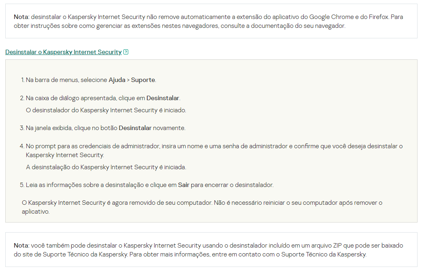Image resolution: width=424 pixels, height=271 pixels.
Task: Click the bold 'Nota' label in the top note
Action: coord(21,17)
